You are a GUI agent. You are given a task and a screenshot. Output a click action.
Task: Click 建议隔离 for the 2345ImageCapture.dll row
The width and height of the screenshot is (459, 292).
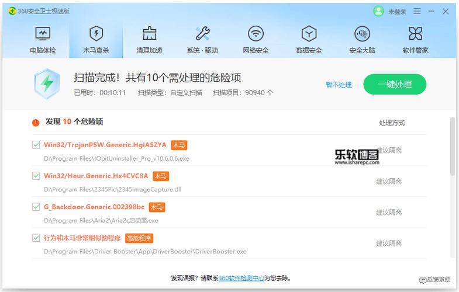(389, 181)
